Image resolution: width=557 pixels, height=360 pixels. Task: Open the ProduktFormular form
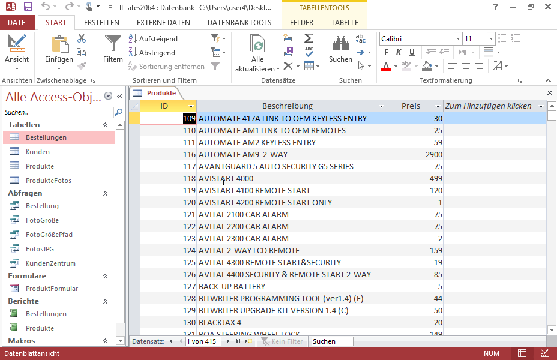tap(59, 289)
